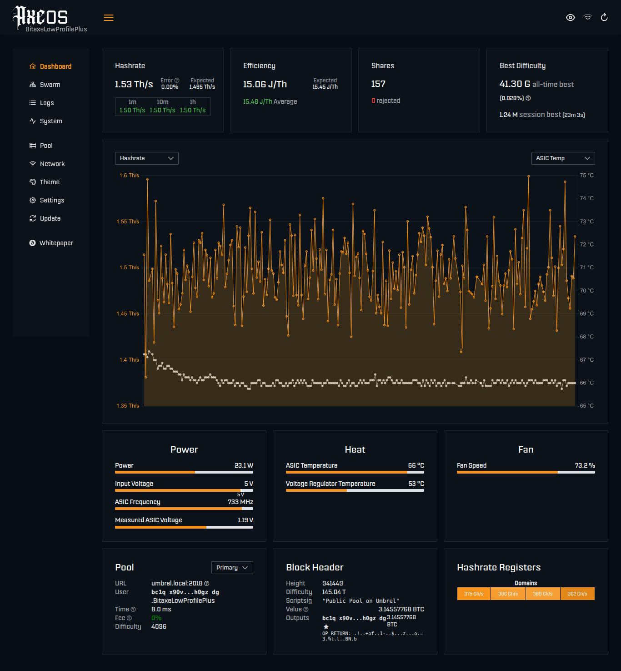Click the Whitepaper bitcoin icon
The height and width of the screenshot is (671, 621).
coord(32,243)
